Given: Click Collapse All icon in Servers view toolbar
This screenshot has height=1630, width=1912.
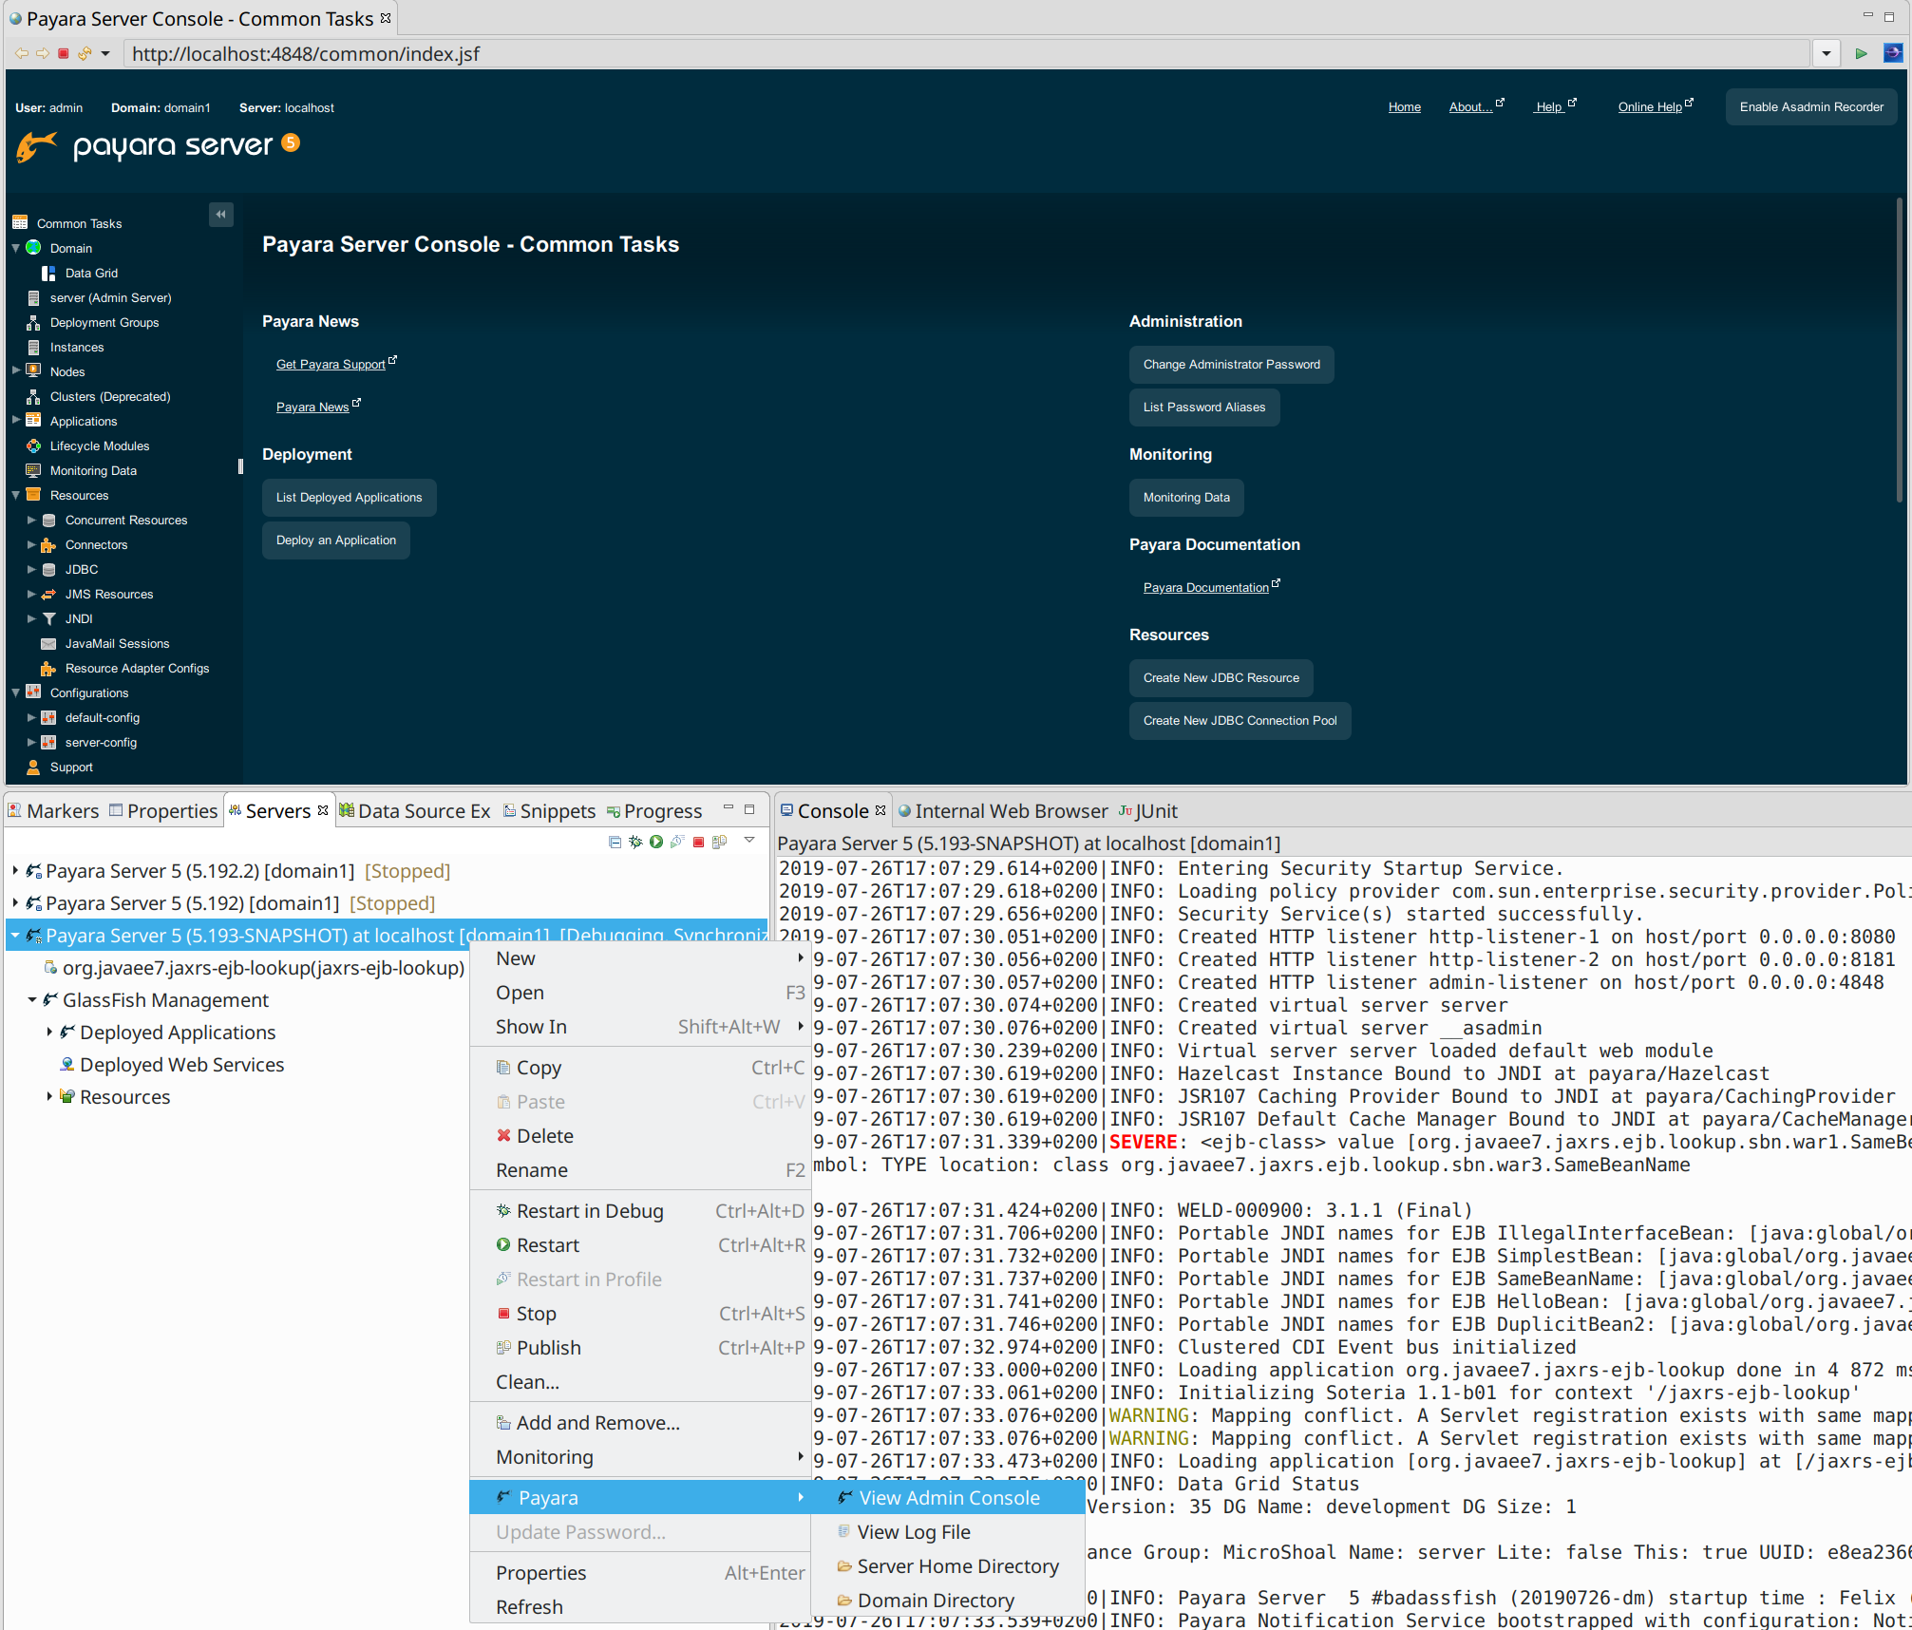Looking at the screenshot, I should click(x=615, y=842).
